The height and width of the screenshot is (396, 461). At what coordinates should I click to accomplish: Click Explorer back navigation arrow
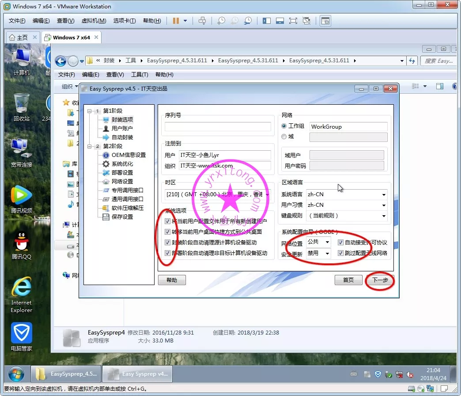61,61
